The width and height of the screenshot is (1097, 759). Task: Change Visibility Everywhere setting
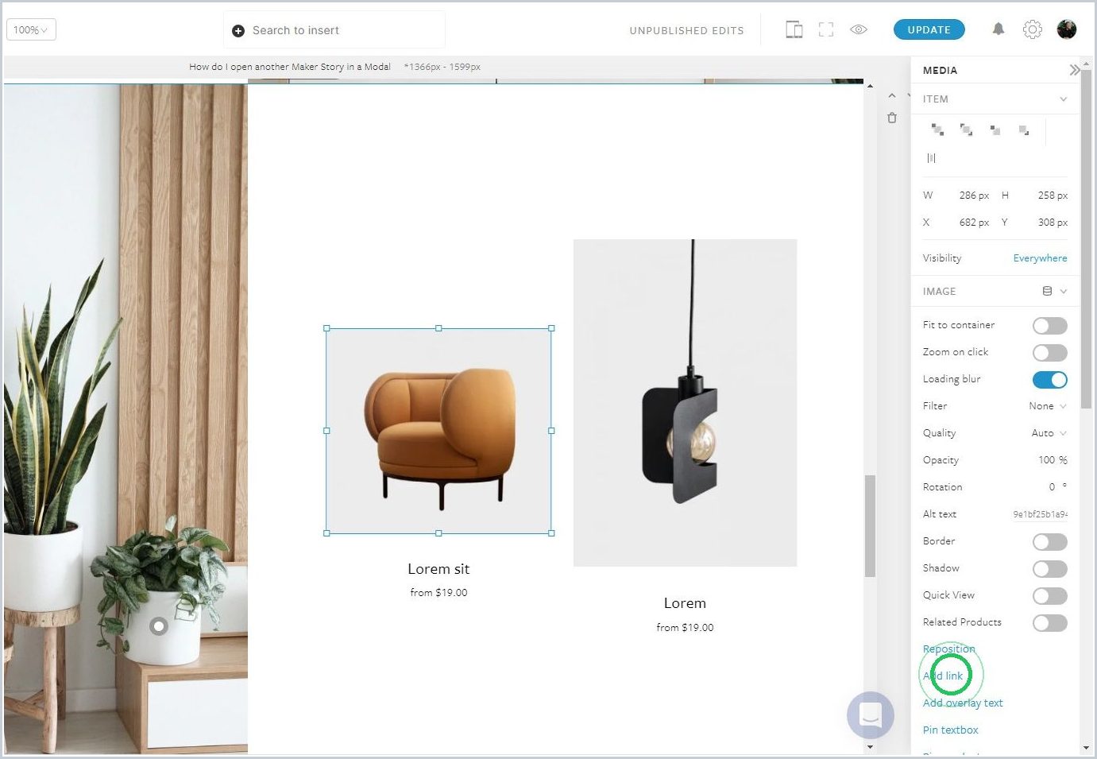(x=1040, y=258)
